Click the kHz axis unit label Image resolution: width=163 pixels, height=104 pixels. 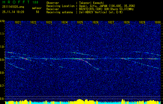pos(2,21)
